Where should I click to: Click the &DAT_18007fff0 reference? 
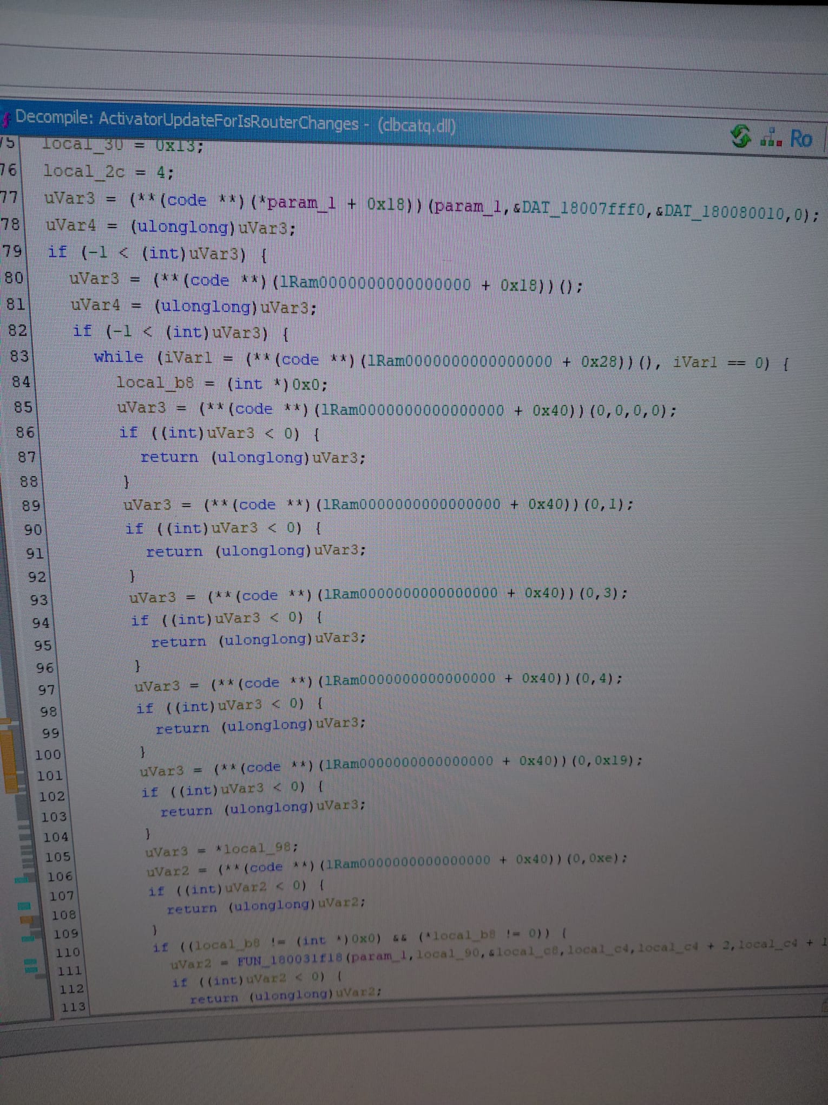[581, 208]
